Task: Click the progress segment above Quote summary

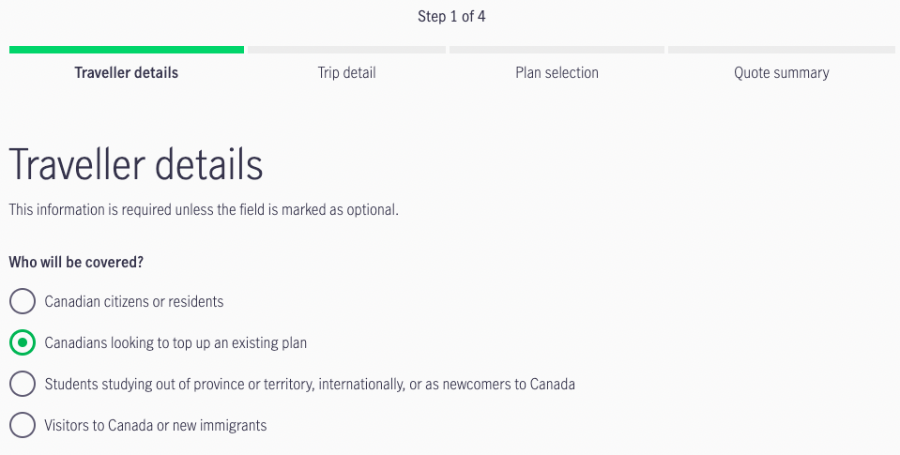Action: (781, 50)
